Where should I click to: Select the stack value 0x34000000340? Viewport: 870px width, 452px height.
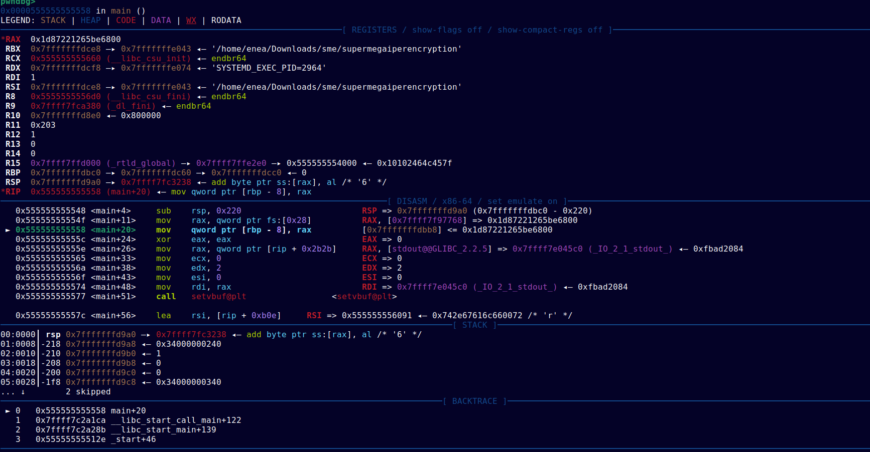189,382
